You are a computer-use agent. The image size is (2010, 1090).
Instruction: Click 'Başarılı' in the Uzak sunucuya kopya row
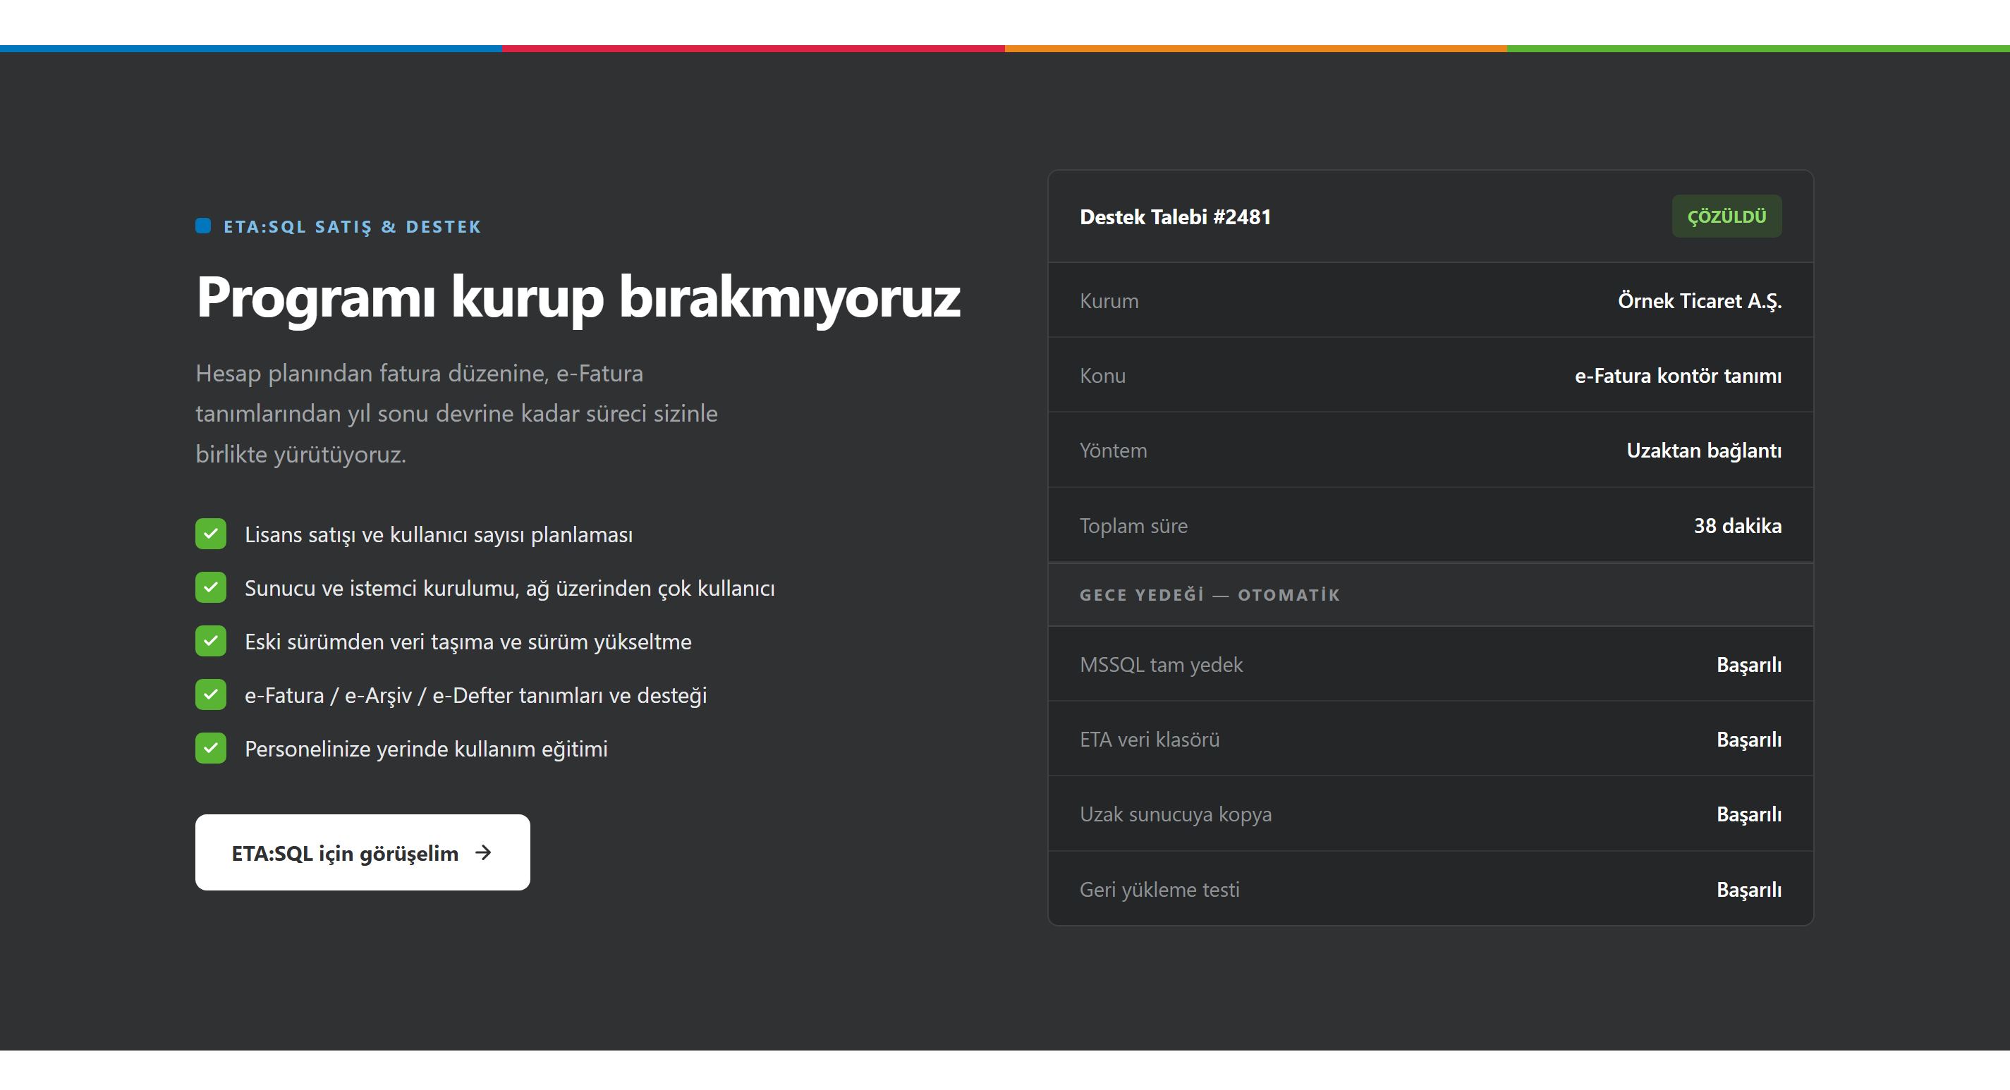1749,814
